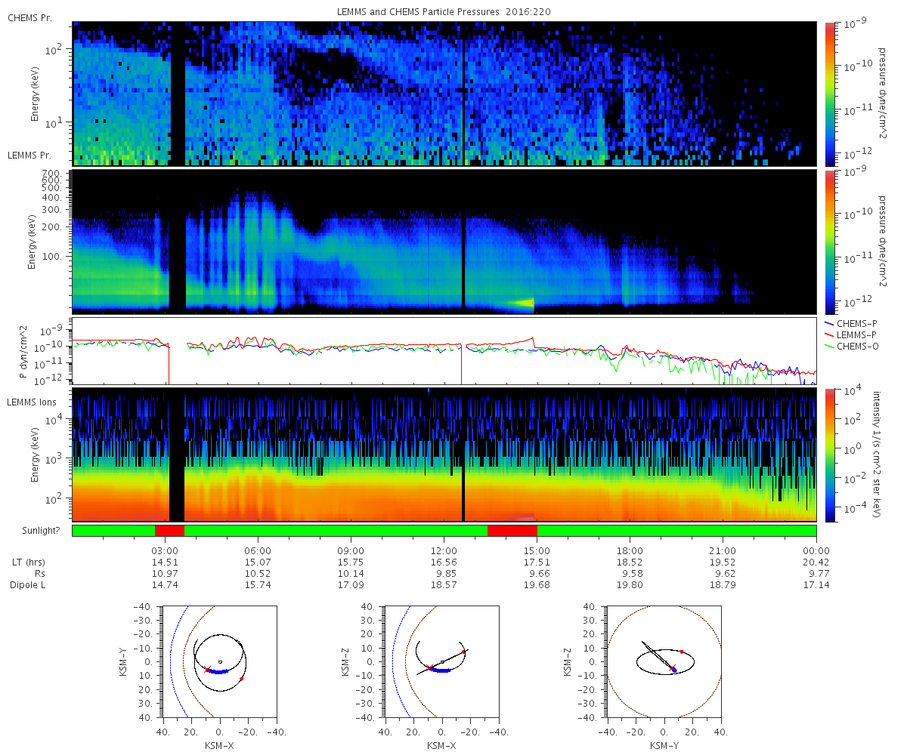The width and height of the screenshot is (907, 755).
Task: Click the Dipole L value 19.80
Action: point(630,585)
